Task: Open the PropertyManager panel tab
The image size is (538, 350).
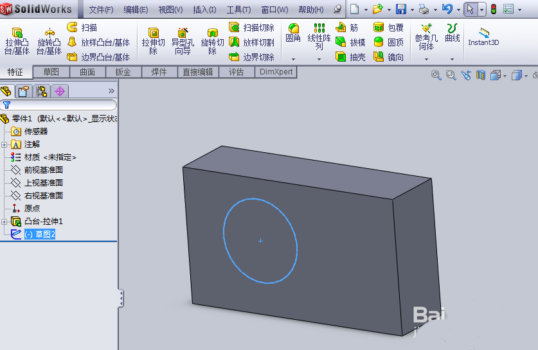Action: [x=24, y=91]
